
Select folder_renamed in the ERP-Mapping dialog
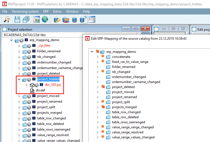[123, 67]
